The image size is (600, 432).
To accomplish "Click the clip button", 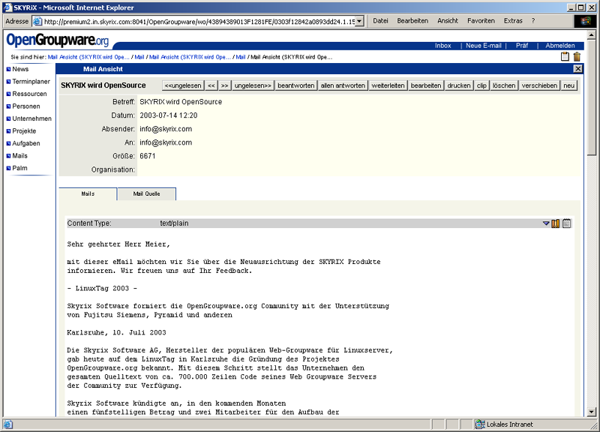I will (481, 85).
